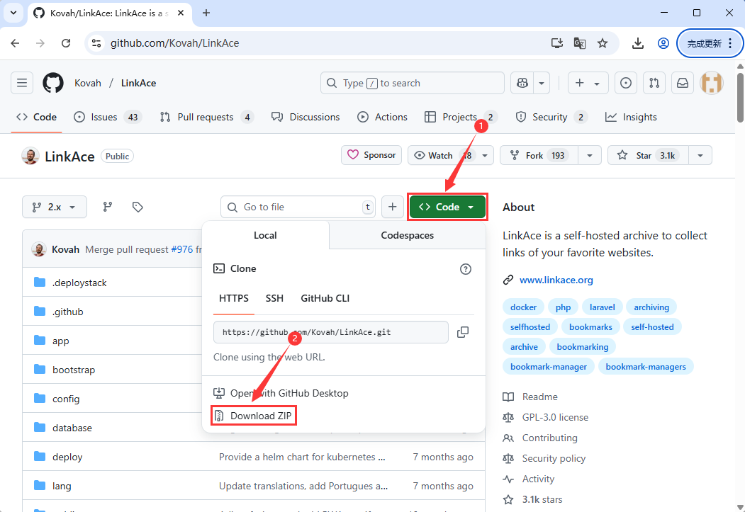
Task: Open a new browser tab
Action: pos(206,13)
